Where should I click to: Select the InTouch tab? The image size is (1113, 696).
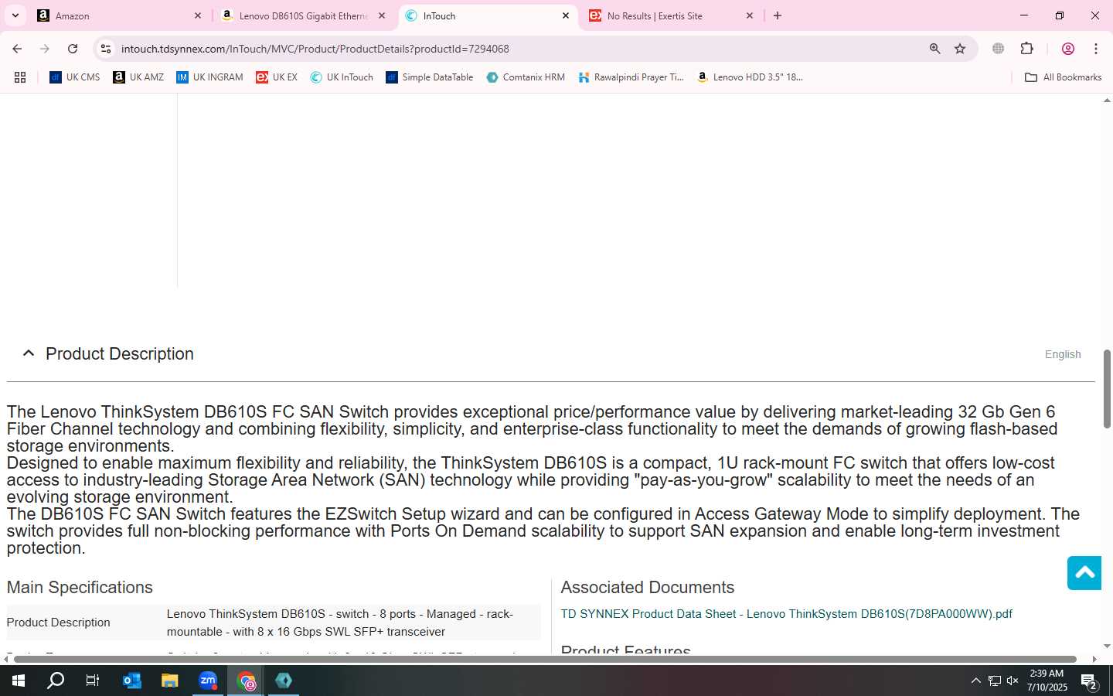[487, 15]
